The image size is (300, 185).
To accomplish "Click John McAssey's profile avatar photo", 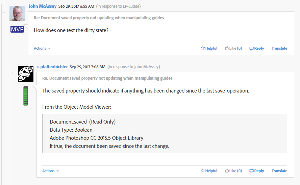I will (17, 13).
